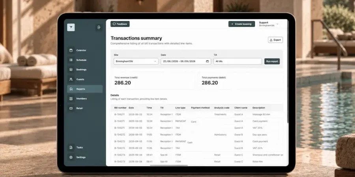Click the Cash payment description cell

[x=260, y=142]
